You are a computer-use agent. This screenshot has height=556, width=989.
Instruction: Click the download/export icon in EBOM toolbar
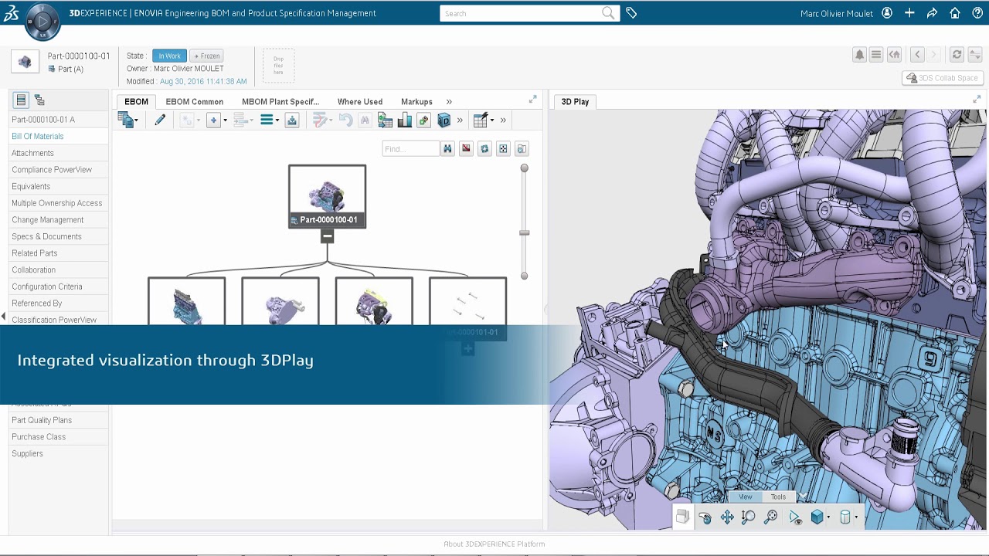click(x=292, y=120)
